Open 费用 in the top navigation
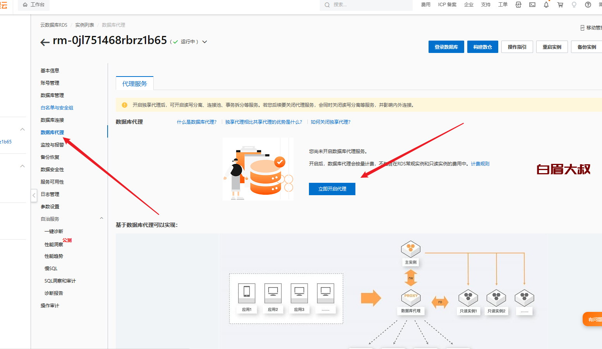602x349 pixels. click(426, 5)
